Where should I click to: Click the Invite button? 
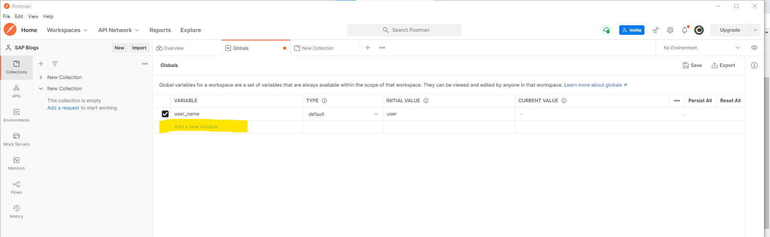[632, 30]
